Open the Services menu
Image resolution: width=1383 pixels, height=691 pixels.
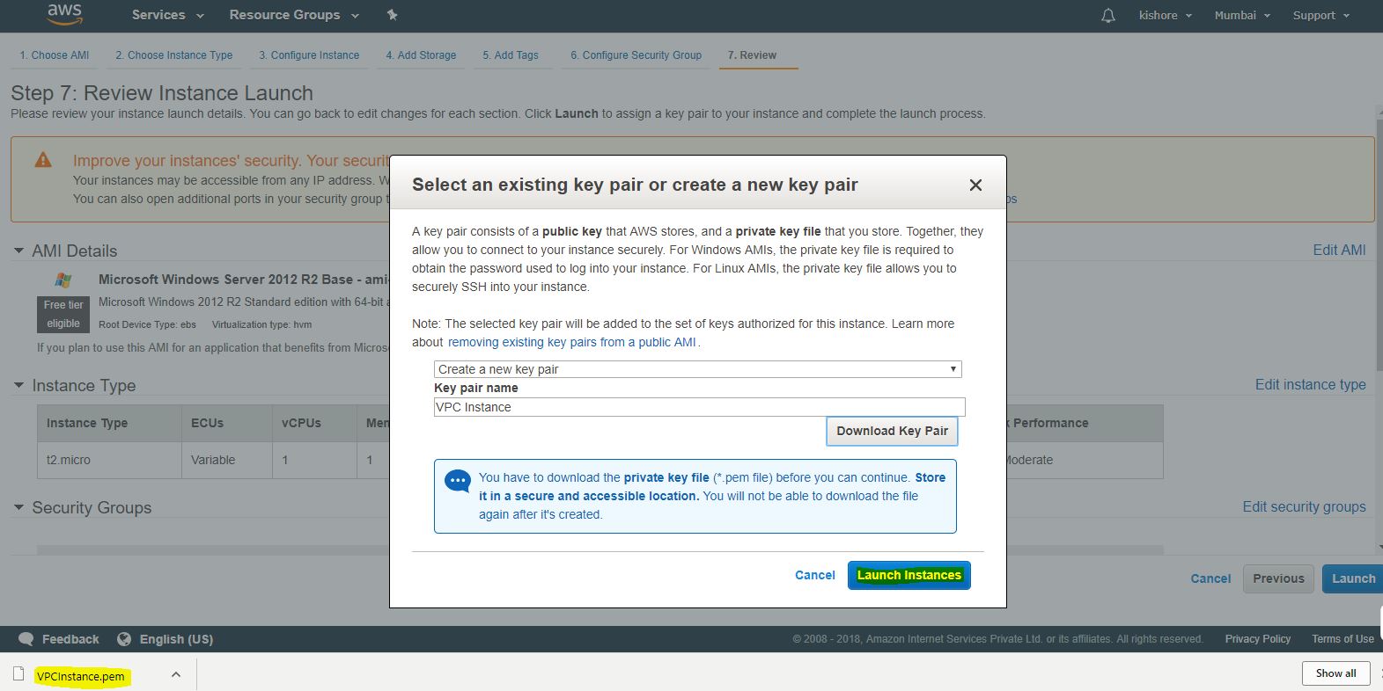tap(167, 15)
